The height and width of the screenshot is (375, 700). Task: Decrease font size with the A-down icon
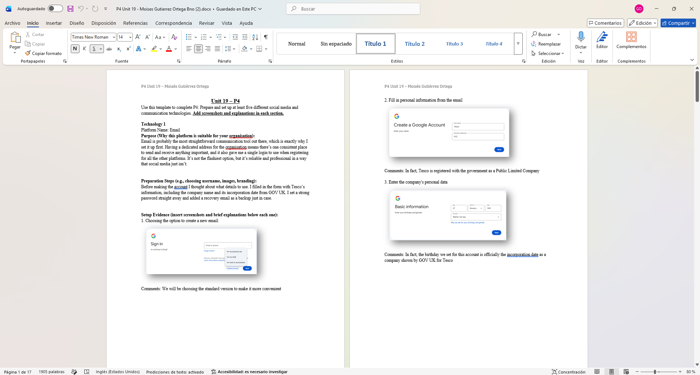[x=147, y=37]
